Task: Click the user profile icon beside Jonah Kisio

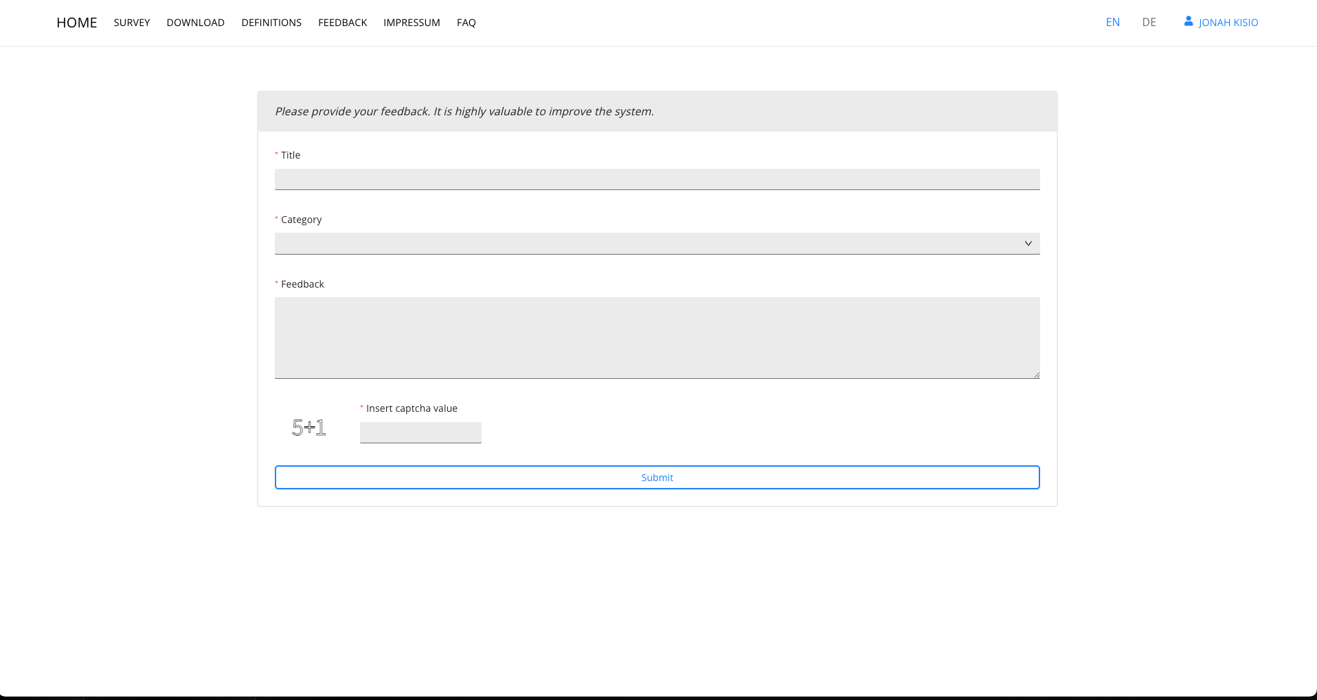Action: point(1188,21)
